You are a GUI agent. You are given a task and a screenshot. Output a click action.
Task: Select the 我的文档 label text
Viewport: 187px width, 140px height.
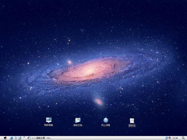pyautogui.click(x=78, y=125)
